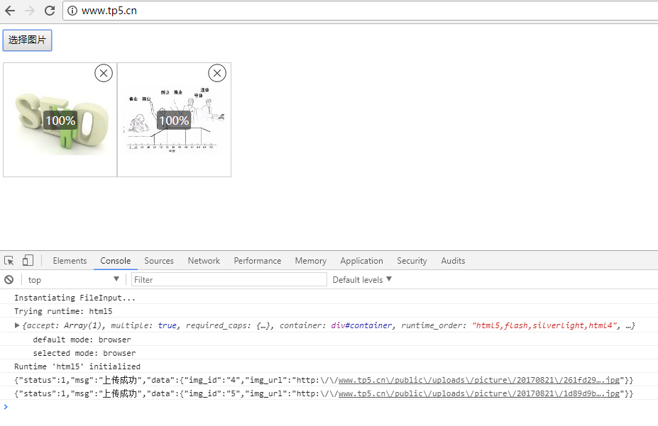Switch to the Elements tab
This screenshot has height=426, width=658.
click(x=70, y=261)
